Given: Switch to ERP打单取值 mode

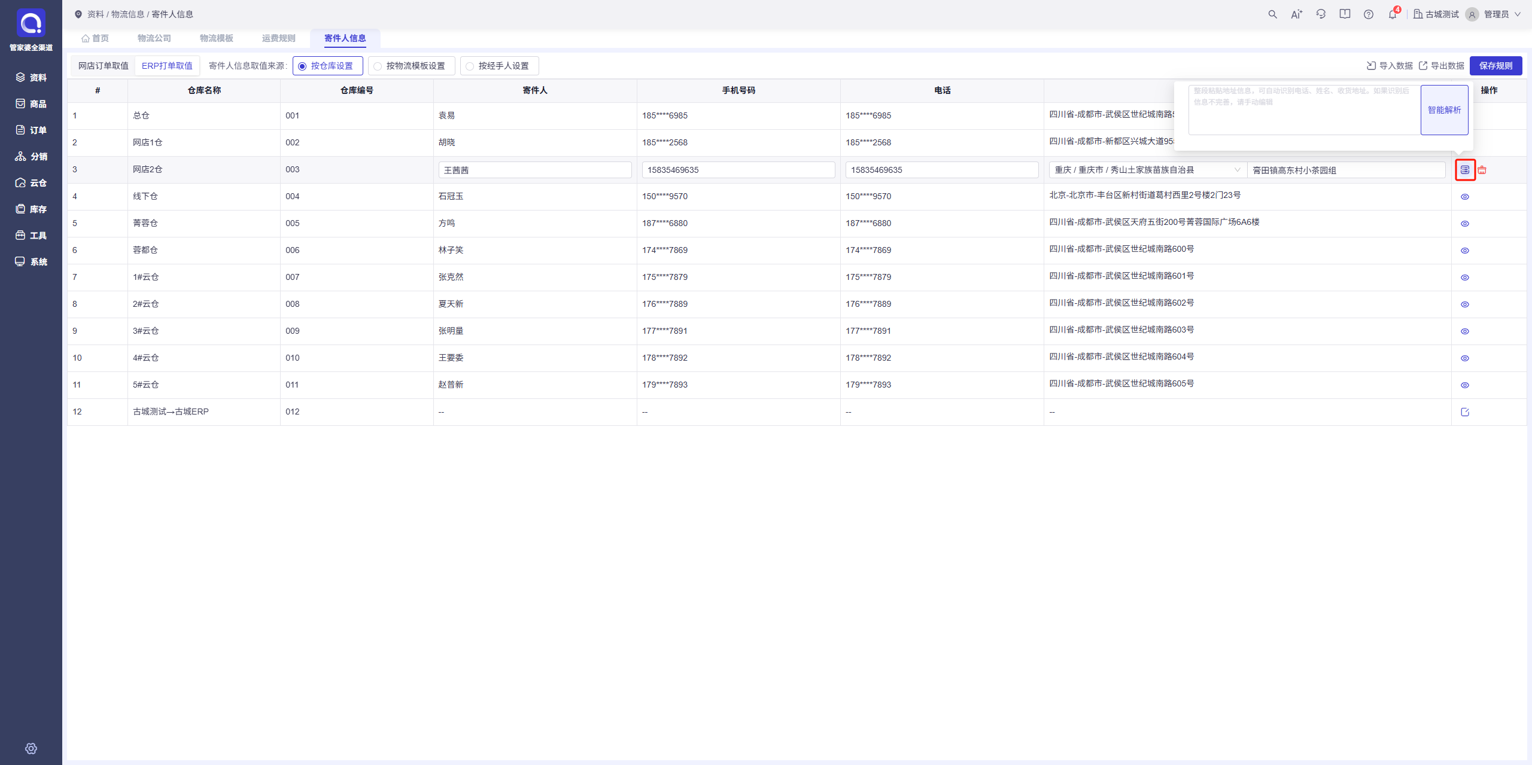Looking at the screenshot, I should [x=168, y=66].
